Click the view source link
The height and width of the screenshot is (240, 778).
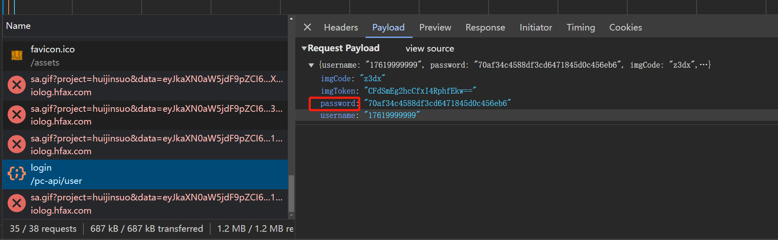pos(429,49)
